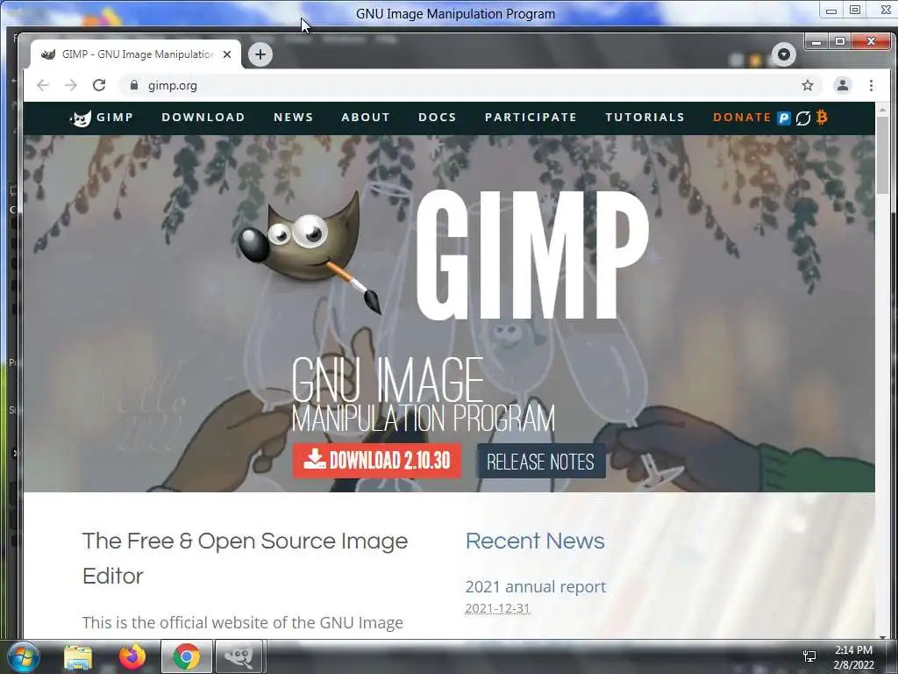Click the scrollbar down arrow
This screenshot has height=674, width=898.
coord(882,637)
